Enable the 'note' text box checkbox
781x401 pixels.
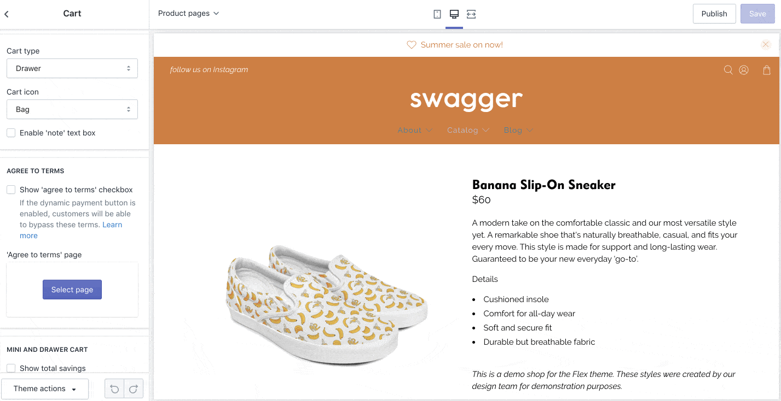[11, 133]
